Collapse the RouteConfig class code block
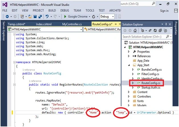 tap(15, 74)
